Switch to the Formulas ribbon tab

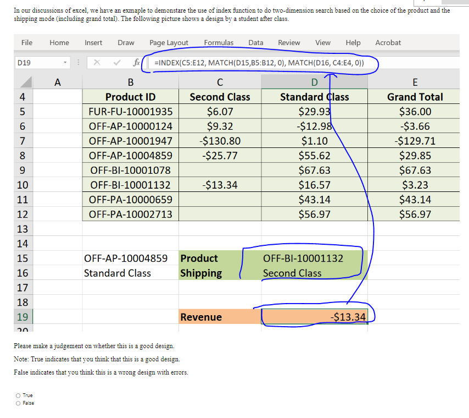pyautogui.click(x=219, y=42)
